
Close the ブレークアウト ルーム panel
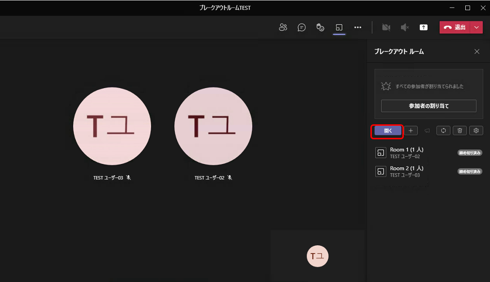[x=477, y=52]
